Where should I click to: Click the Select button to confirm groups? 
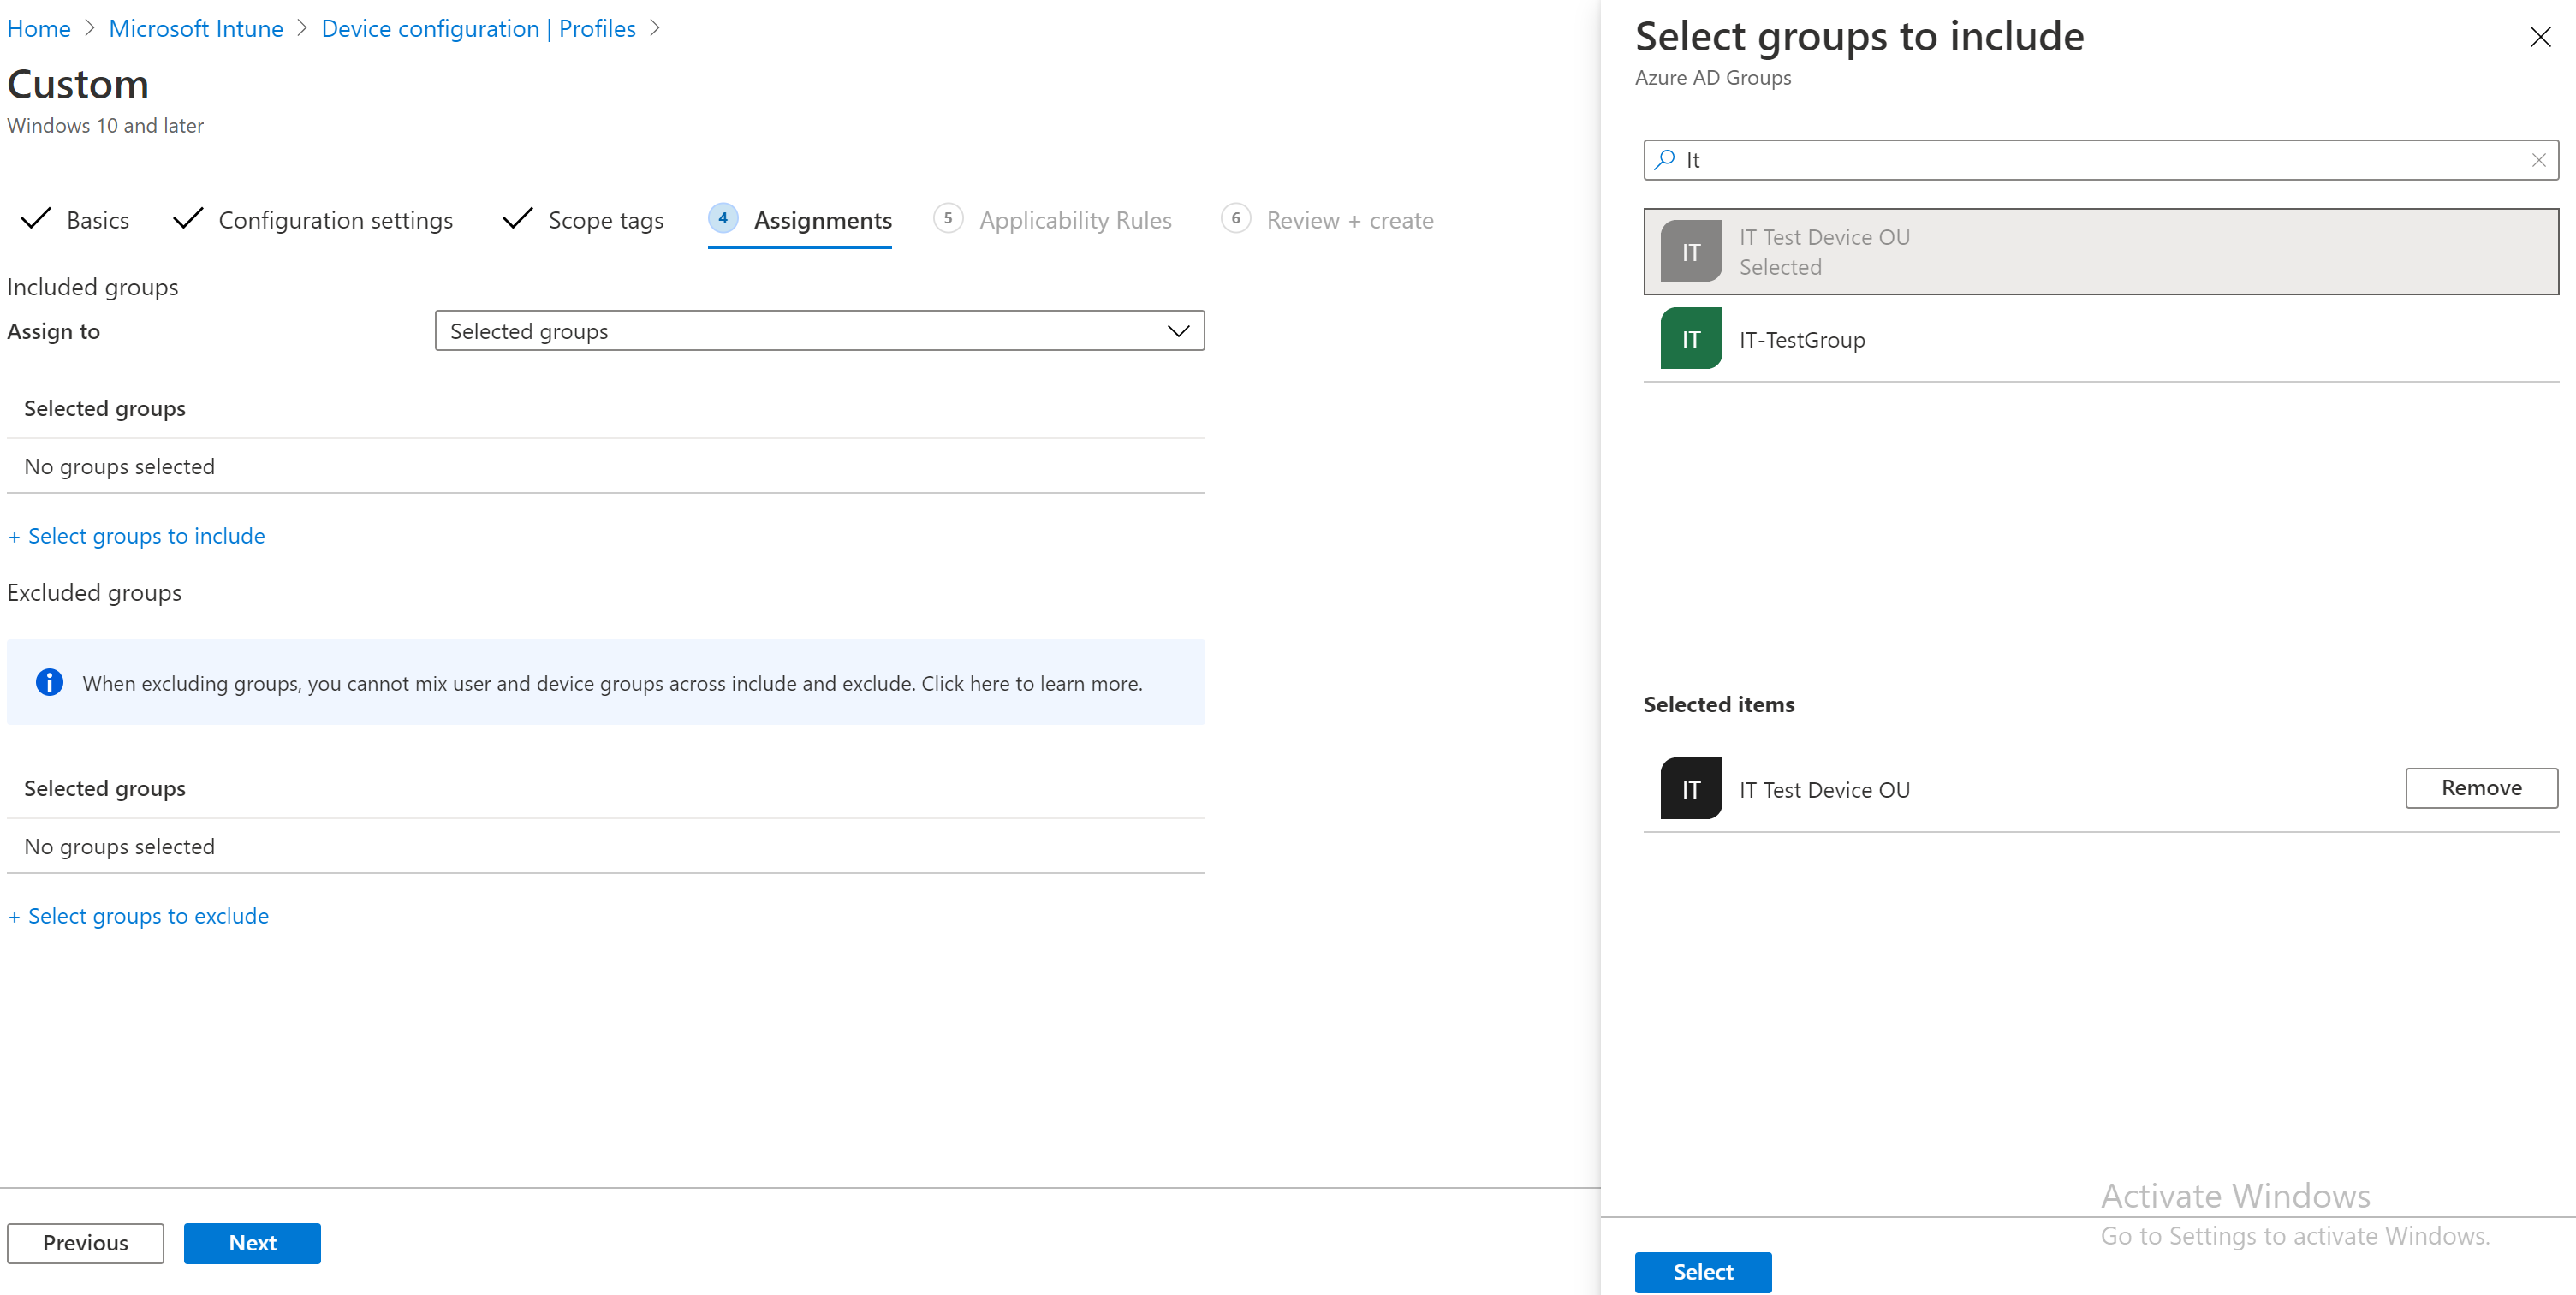coord(1702,1271)
